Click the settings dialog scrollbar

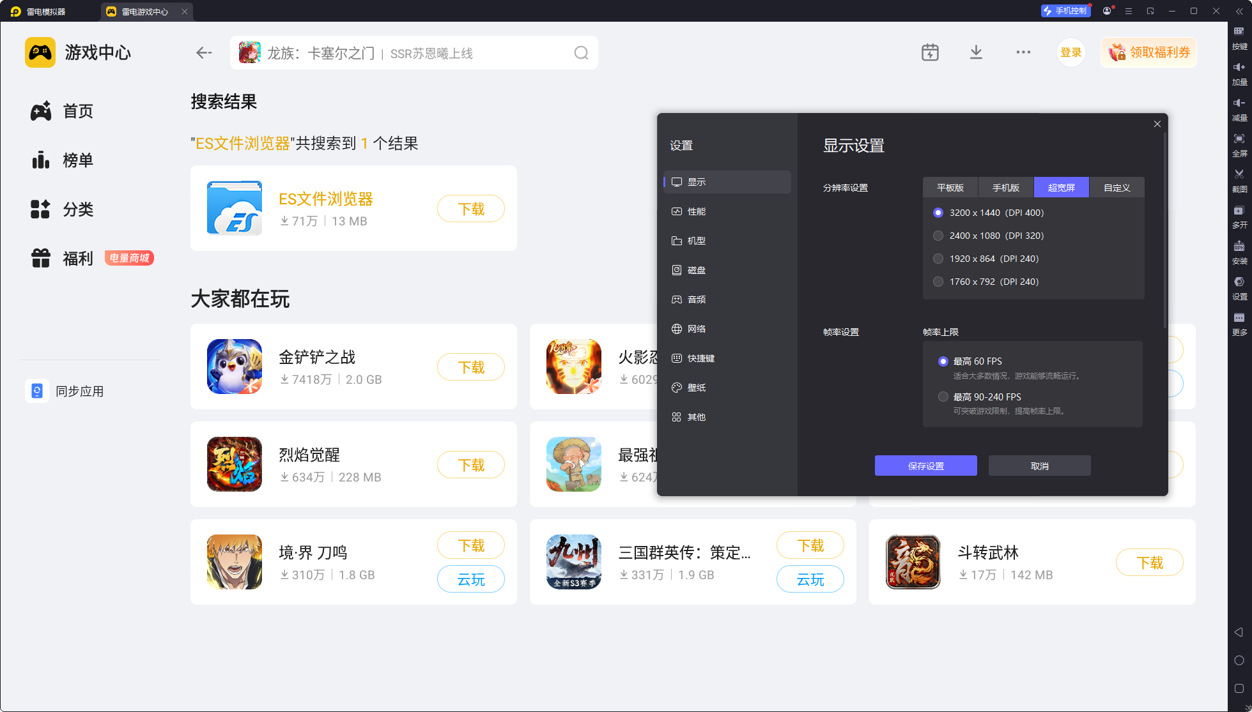(x=1164, y=230)
